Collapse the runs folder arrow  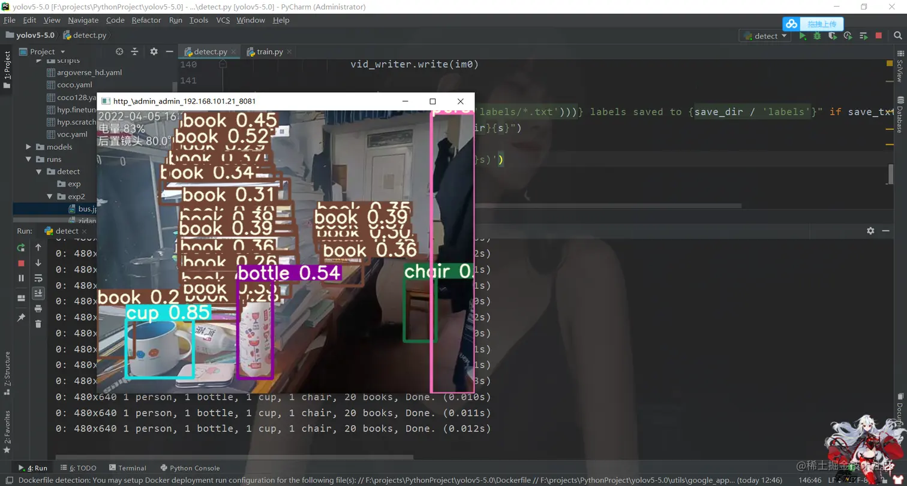click(28, 159)
